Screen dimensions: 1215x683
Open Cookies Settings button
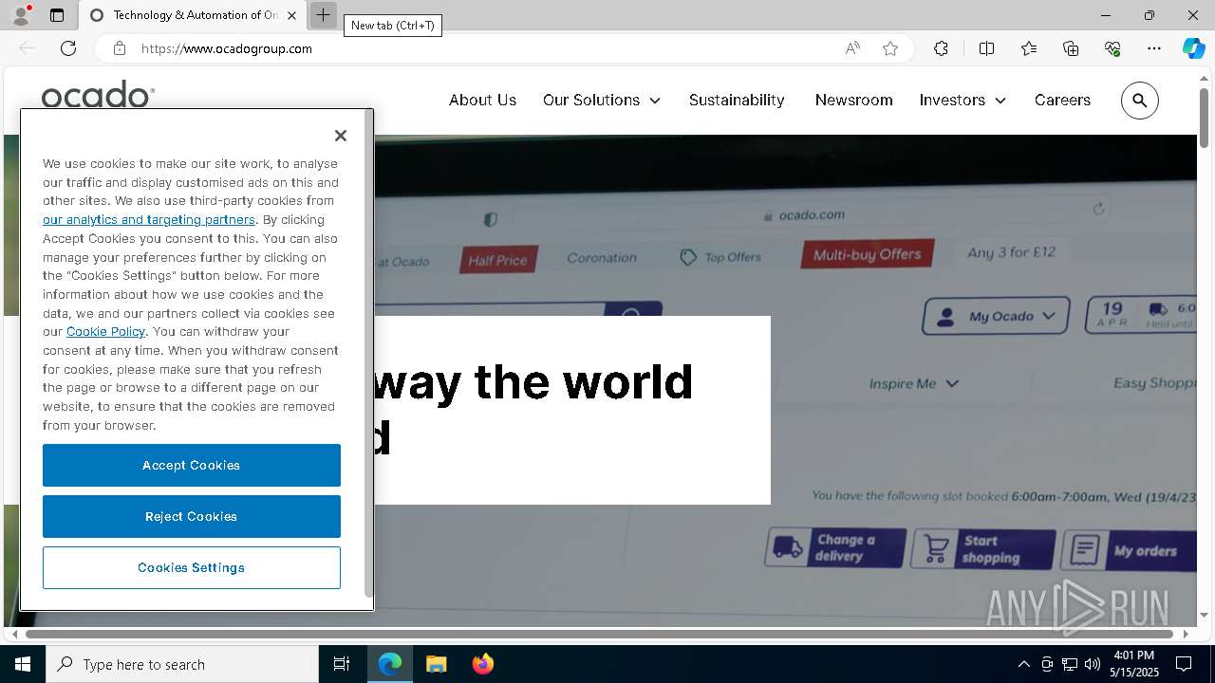[192, 567]
